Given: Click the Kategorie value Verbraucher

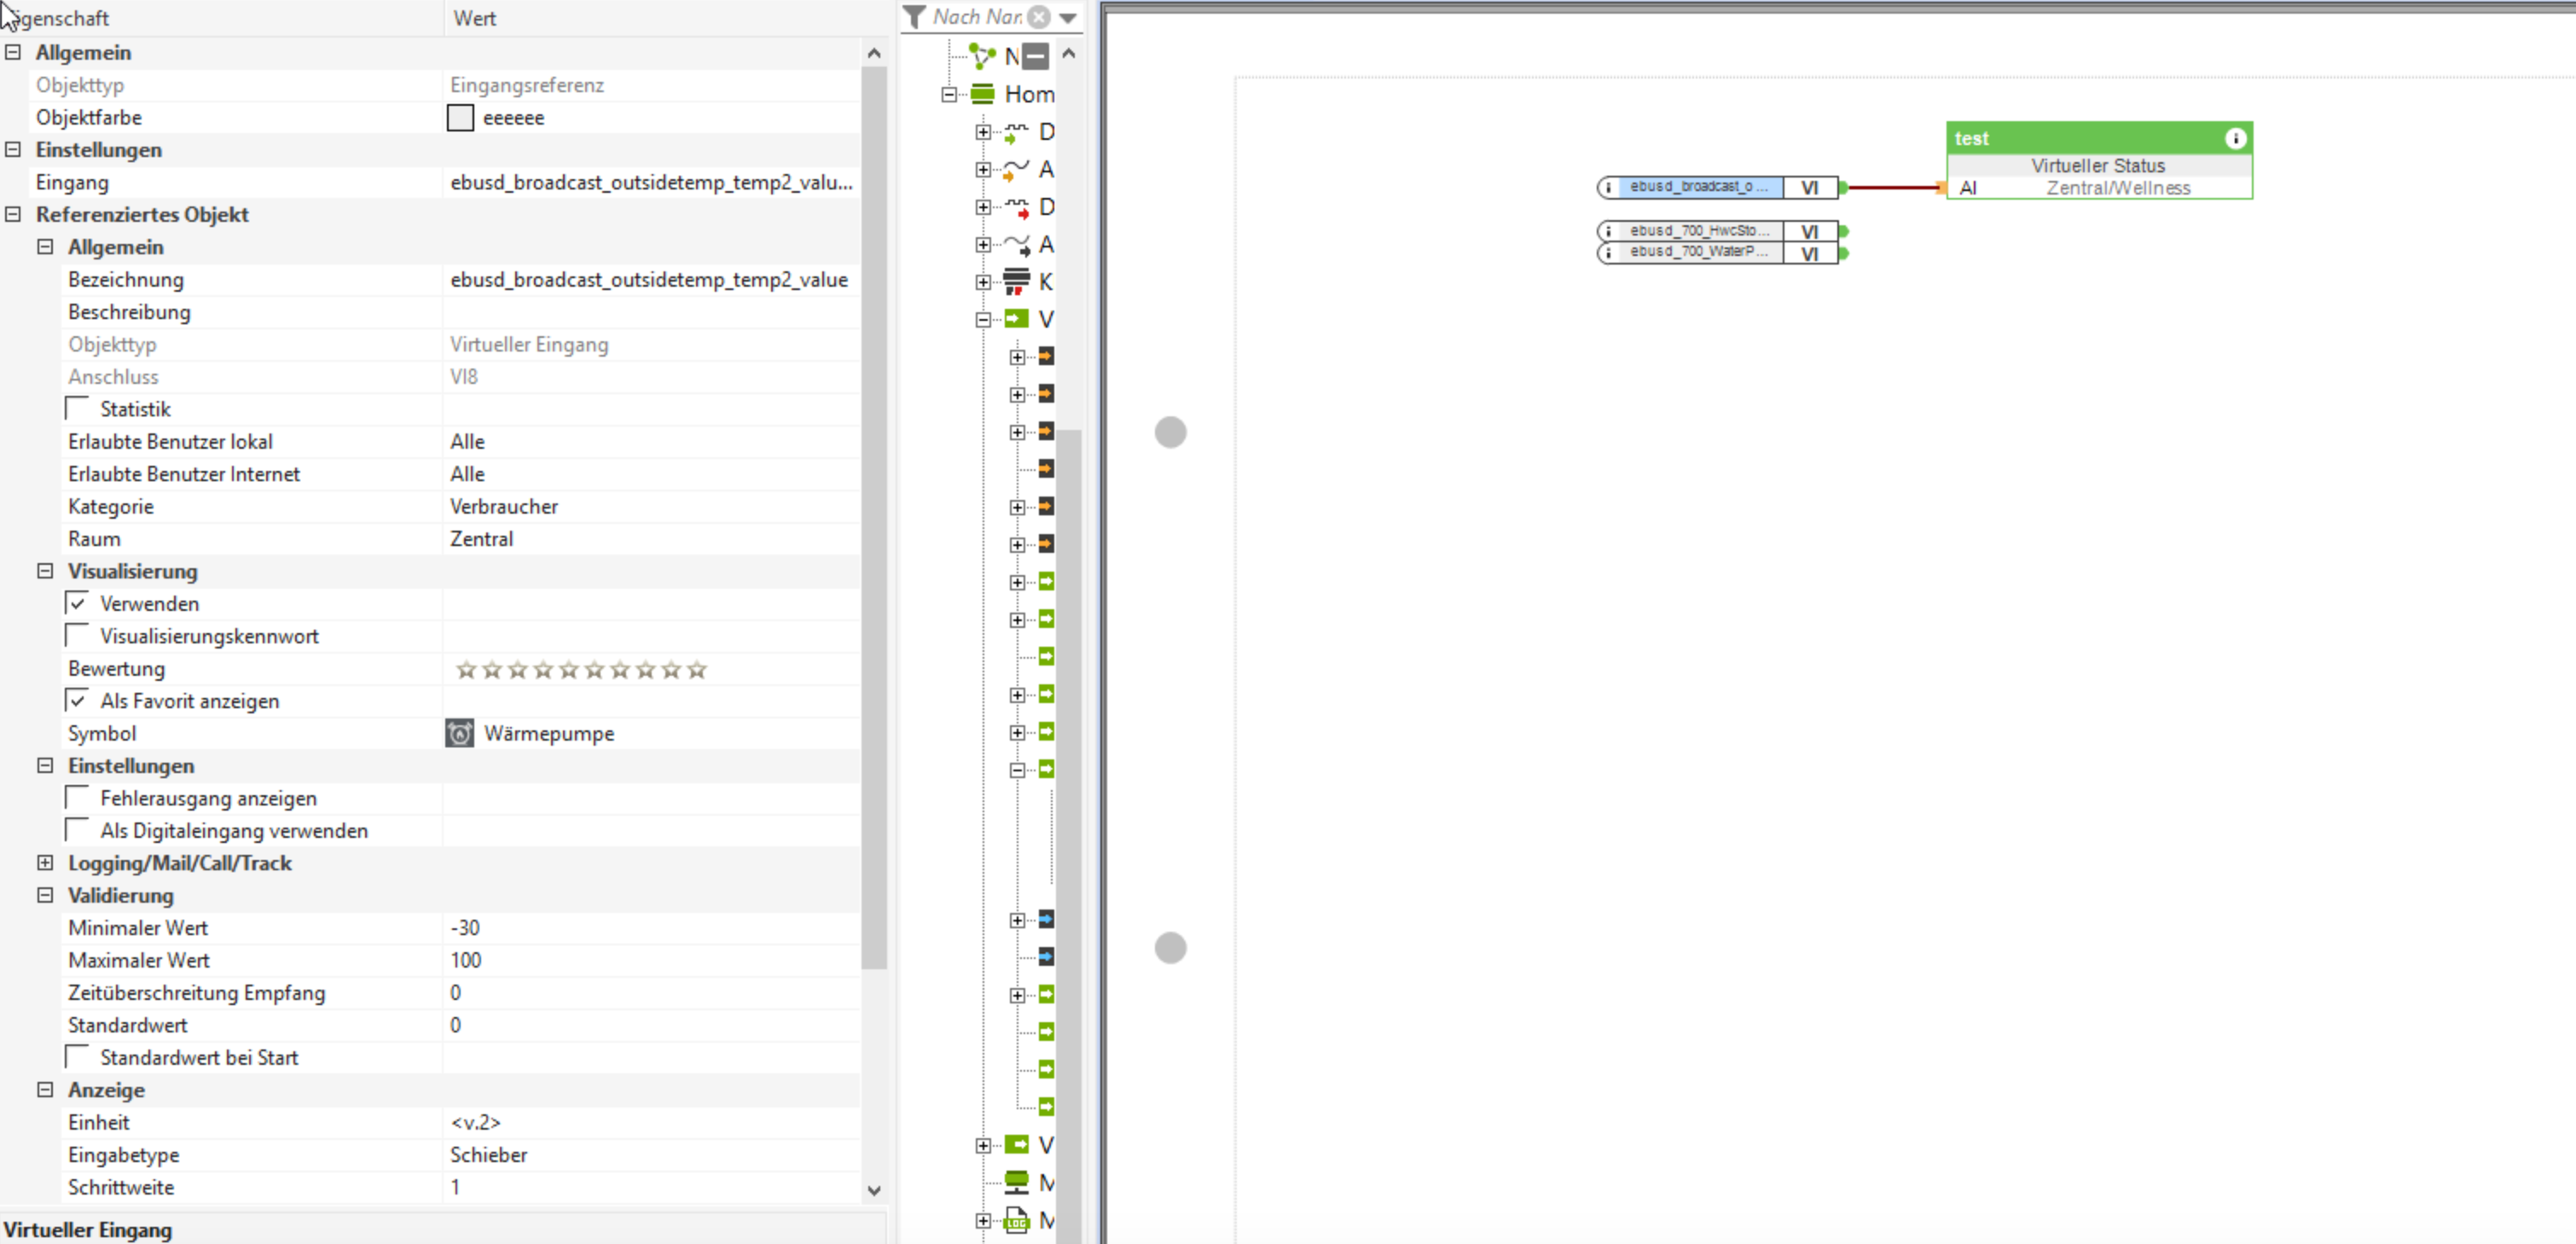Looking at the screenshot, I should tap(504, 506).
